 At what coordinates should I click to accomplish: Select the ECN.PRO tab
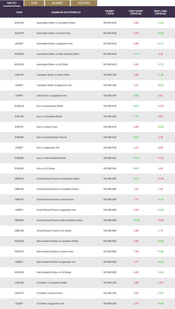[x=84, y=3]
